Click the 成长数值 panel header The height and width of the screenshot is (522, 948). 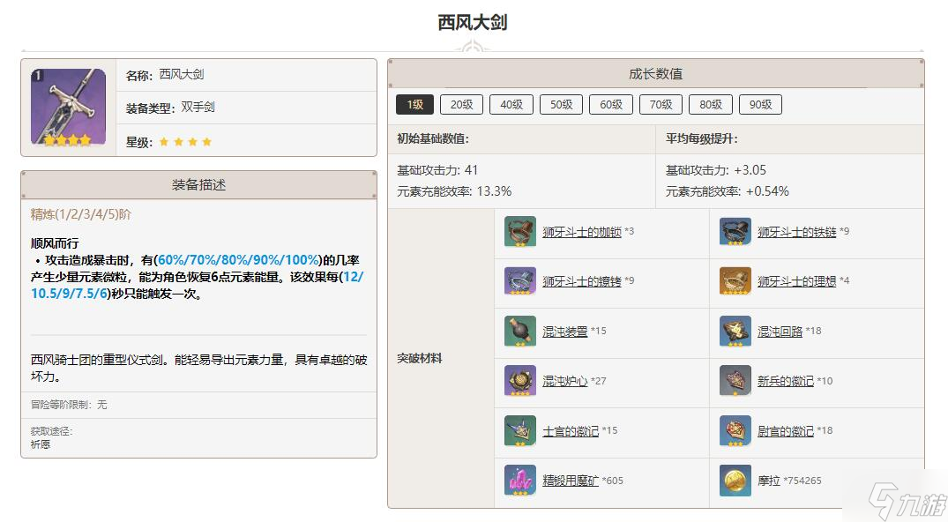tap(656, 74)
